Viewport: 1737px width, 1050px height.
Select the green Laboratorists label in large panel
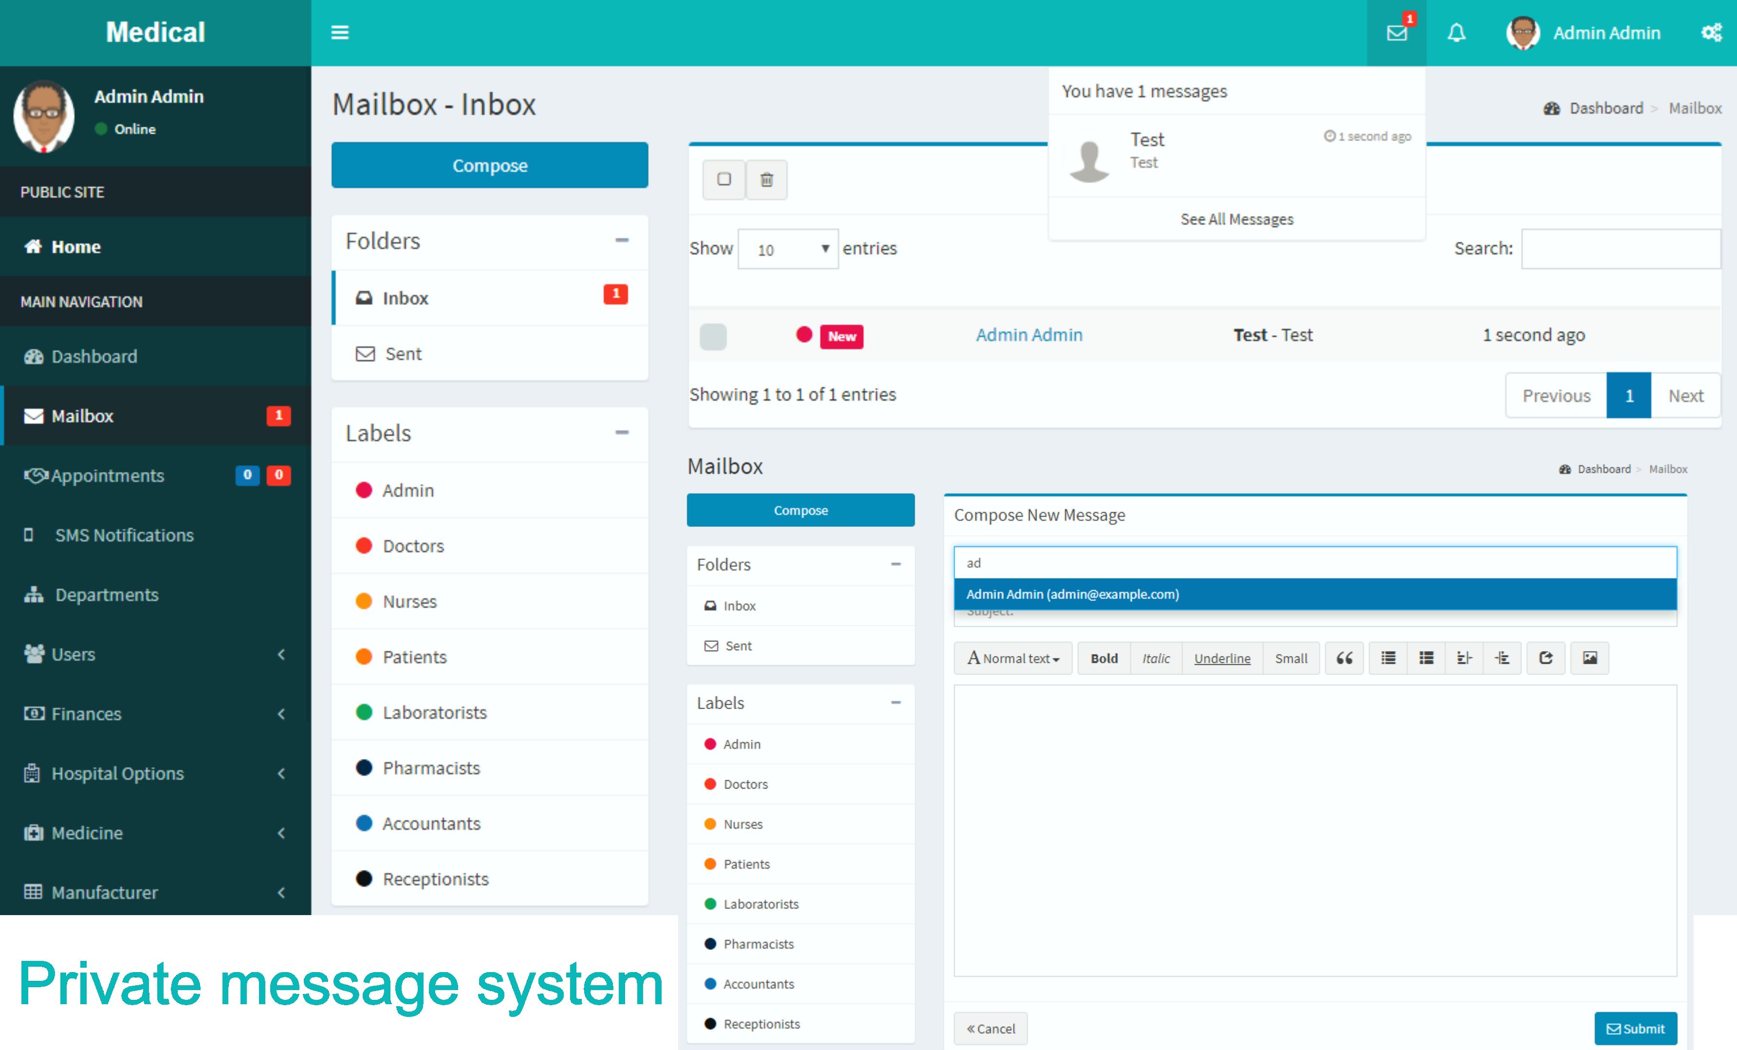point(434,712)
